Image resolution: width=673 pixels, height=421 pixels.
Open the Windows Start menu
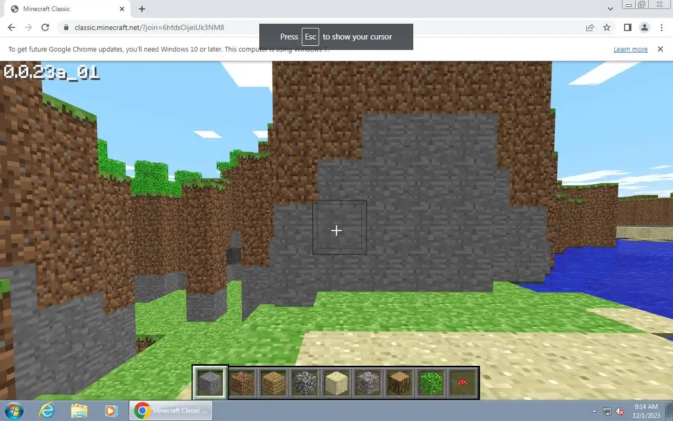14,410
